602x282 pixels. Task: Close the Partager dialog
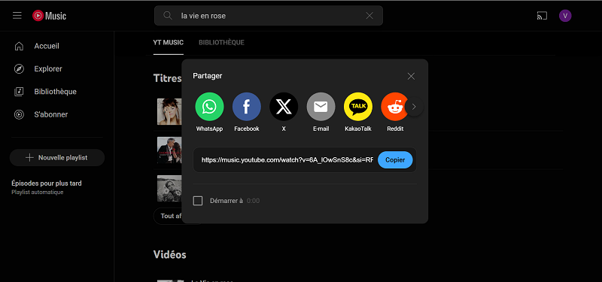coord(411,77)
